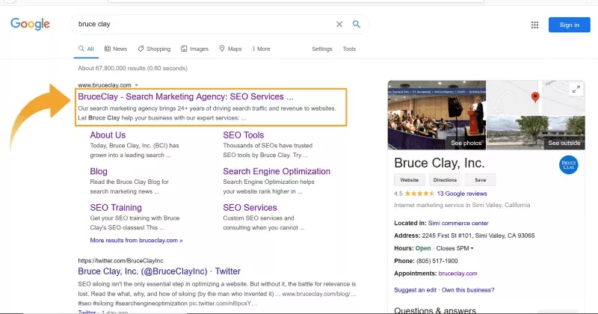598x314 pixels.
Task: Click the See photos thumbnail
Action: [437, 114]
